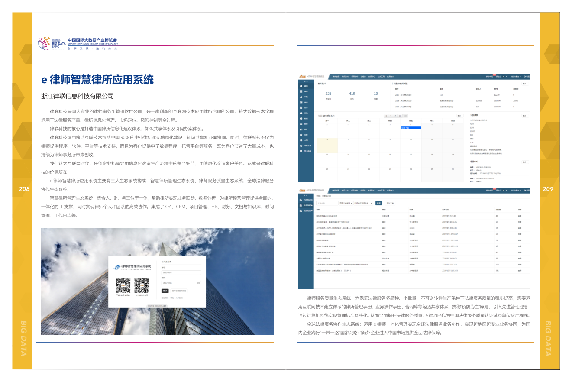Click the home icon in the dashboard sidebar
Viewport: 572px width, 382px height.
301,86
